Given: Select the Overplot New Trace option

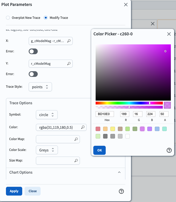Looking at the screenshot, I should pos(8,18).
